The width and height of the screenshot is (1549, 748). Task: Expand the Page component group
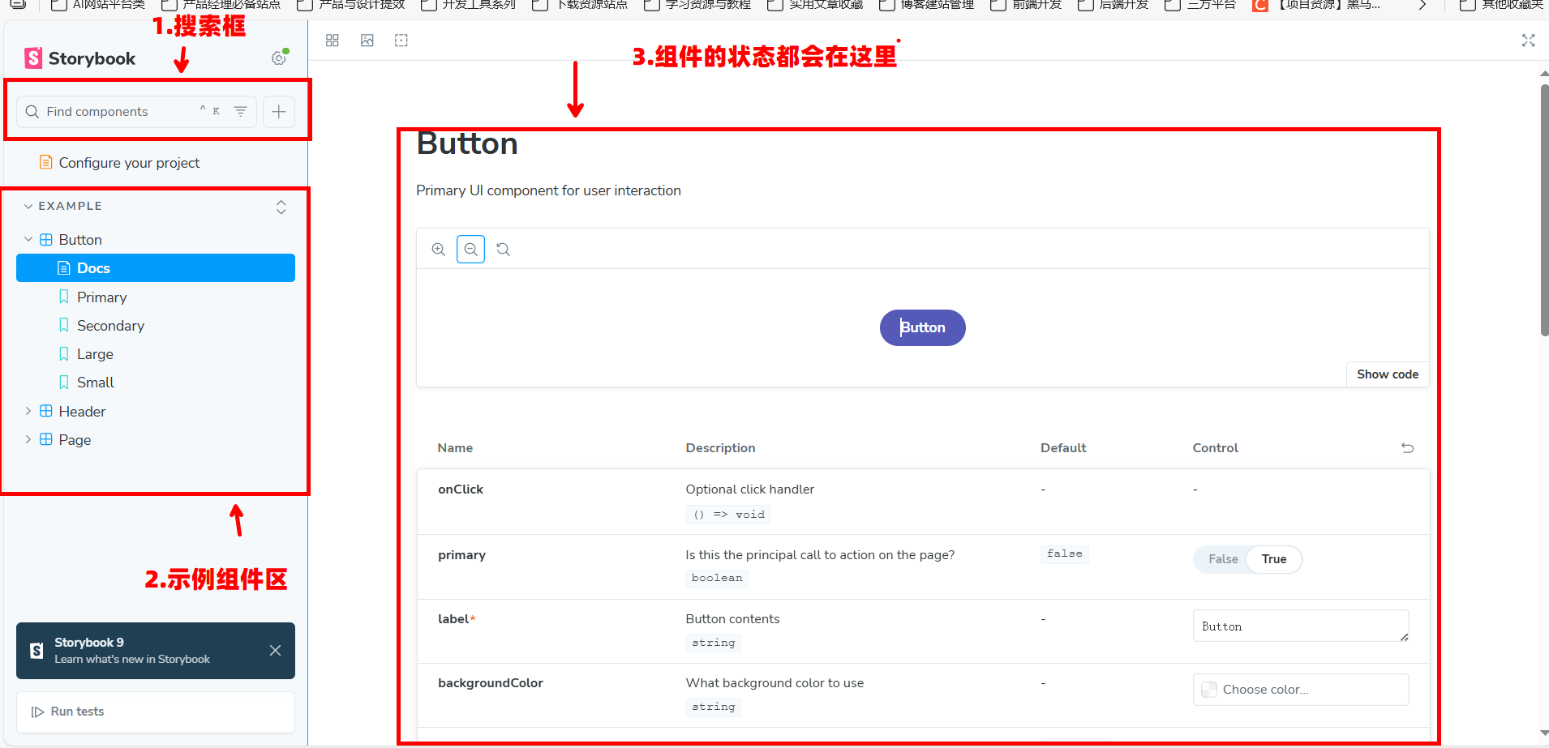[x=28, y=440]
